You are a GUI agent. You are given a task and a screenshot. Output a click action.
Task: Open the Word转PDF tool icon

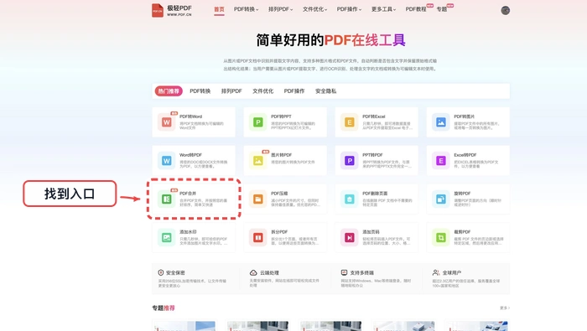tap(167, 160)
